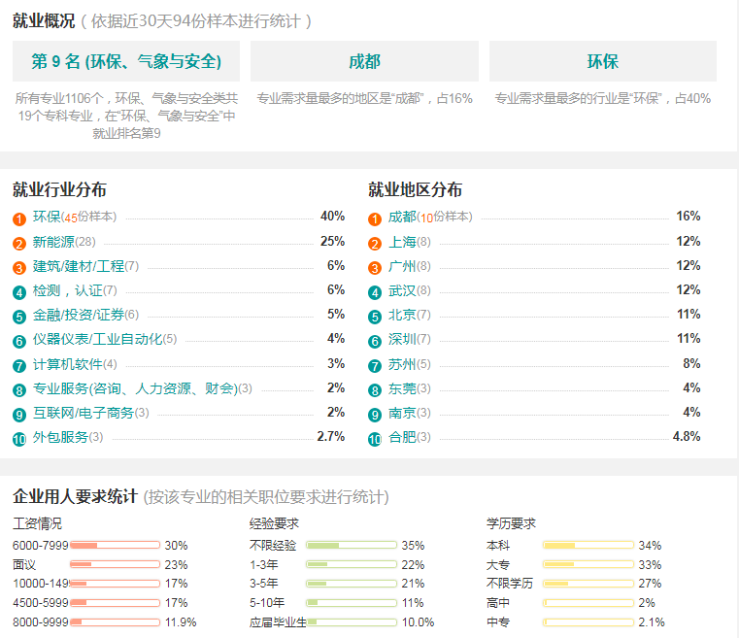The image size is (739, 638).
Task: Click the rank 4 badge beside 检测，认证
Action: (x=18, y=292)
